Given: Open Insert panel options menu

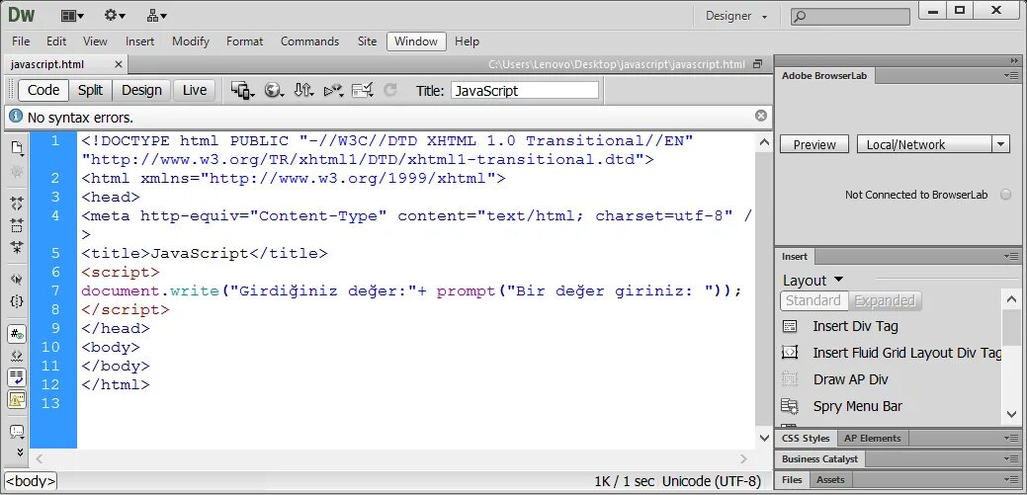Looking at the screenshot, I should click(x=1010, y=256).
